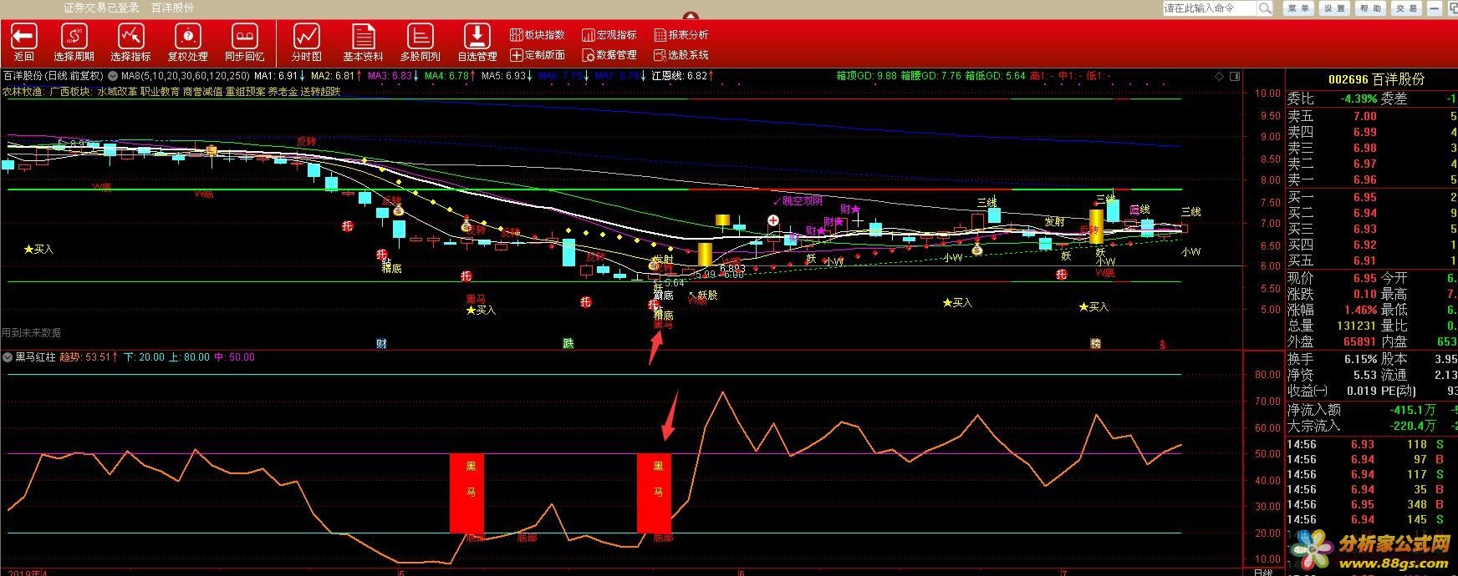1458x576 pixels.
Task: Expand the MA8 indicator dropdown arrow
Action: tap(114, 76)
